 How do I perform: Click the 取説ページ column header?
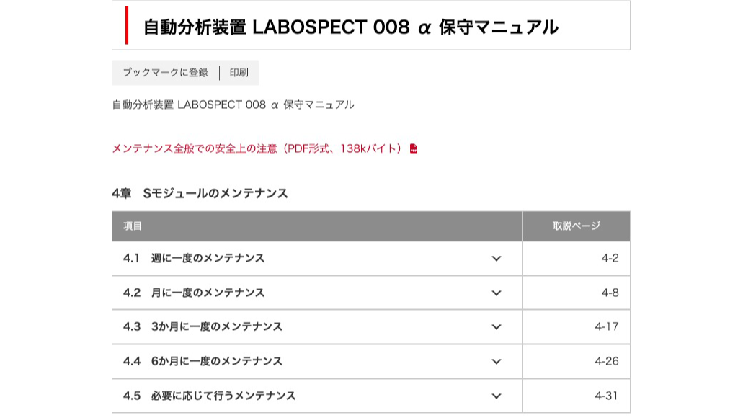point(576,226)
